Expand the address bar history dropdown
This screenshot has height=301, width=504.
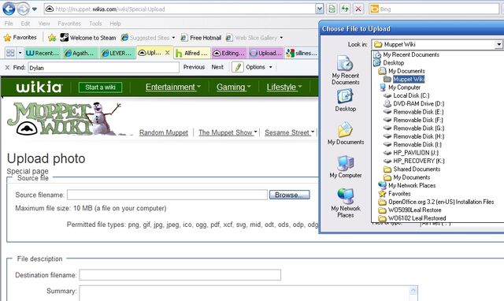tap(319, 9)
